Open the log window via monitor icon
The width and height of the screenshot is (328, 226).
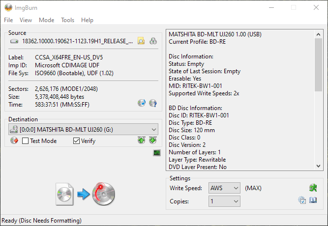pos(157,153)
